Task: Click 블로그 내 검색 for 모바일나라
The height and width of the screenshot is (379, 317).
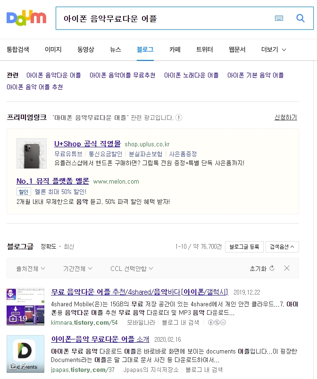Action: click(x=180, y=323)
